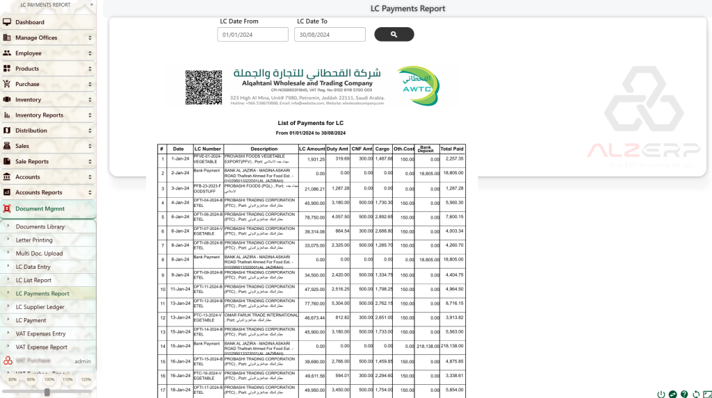The width and height of the screenshot is (712, 398).
Task: Click PROVASHI FOODS VEGETABLE description cell
Action: tap(261, 159)
